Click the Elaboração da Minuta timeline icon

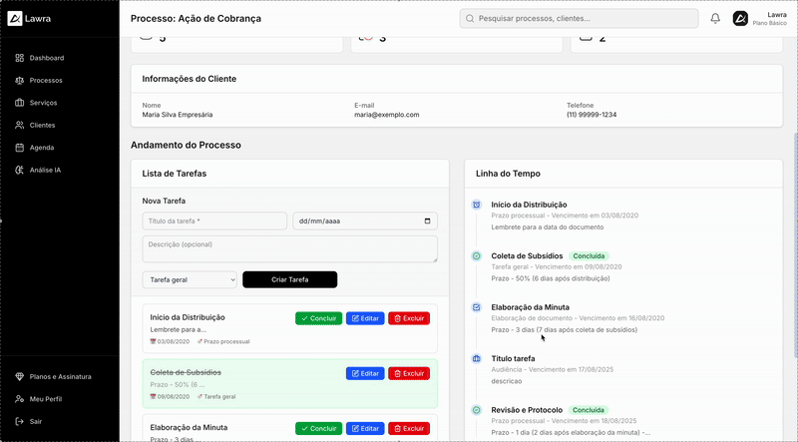(x=477, y=307)
